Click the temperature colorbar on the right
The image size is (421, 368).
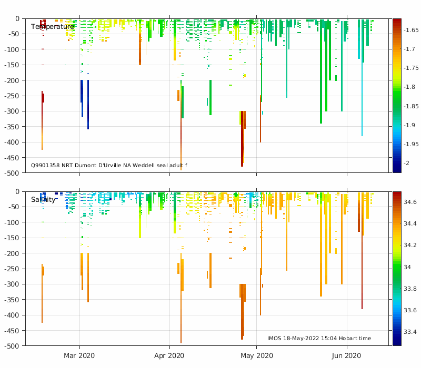397,95
